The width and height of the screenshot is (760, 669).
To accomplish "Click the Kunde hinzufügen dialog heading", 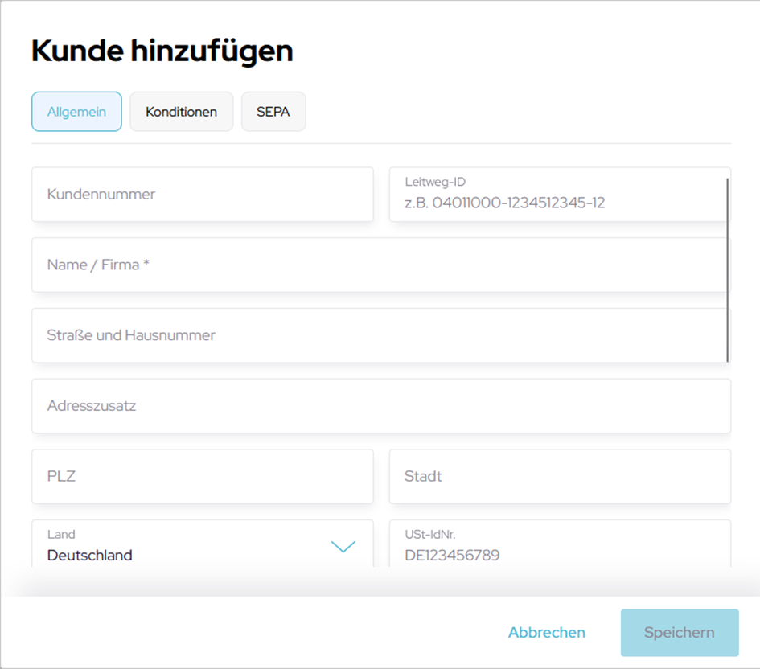I will tap(162, 51).
